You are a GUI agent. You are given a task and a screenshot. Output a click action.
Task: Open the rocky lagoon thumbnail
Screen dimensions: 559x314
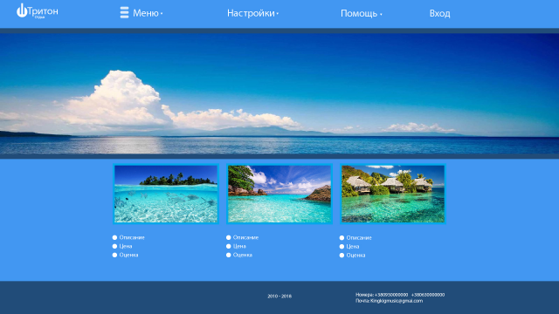pyautogui.click(x=279, y=194)
